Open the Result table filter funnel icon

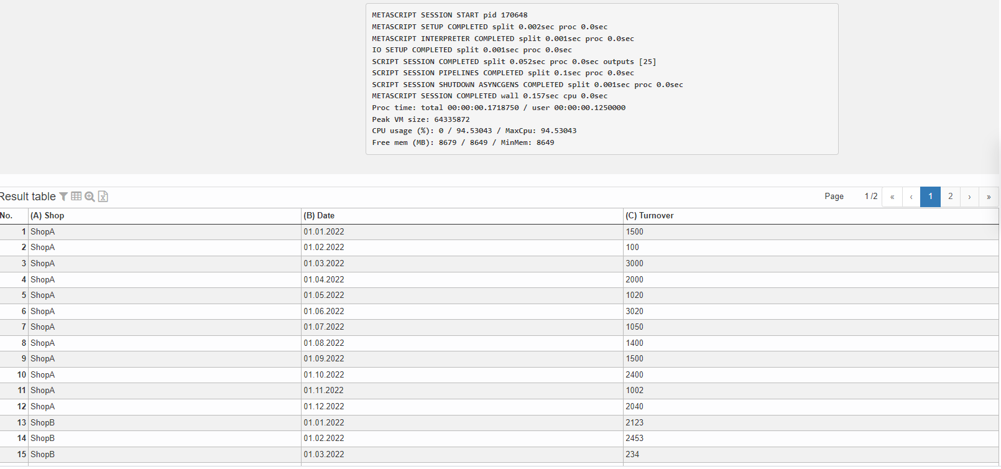click(x=63, y=197)
